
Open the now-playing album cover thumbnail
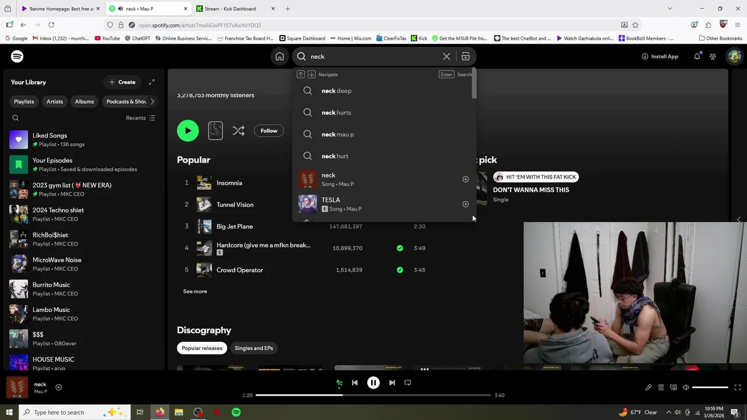pos(16,387)
